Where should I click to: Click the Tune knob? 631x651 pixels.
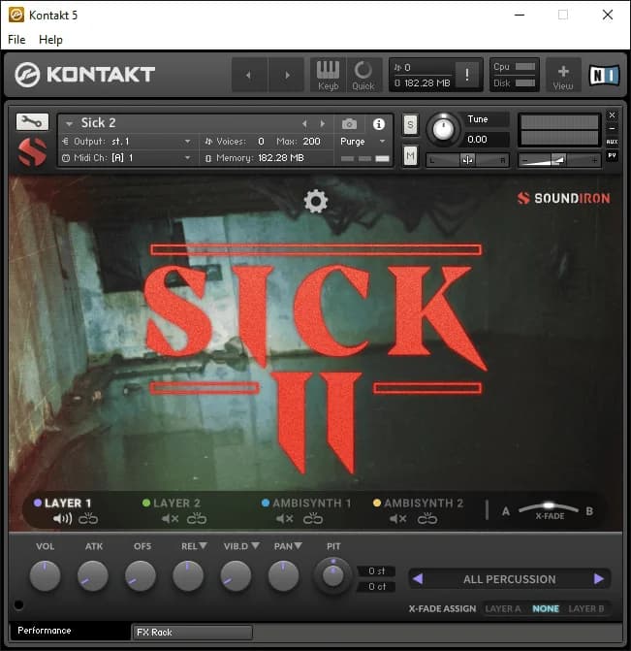(x=443, y=129)
